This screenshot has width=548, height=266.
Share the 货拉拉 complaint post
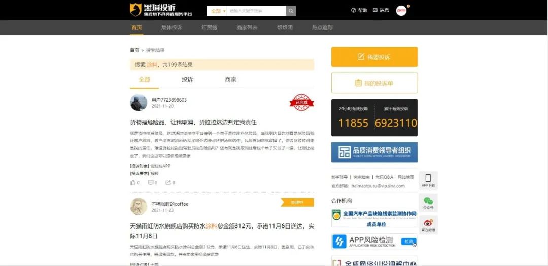[170, 182]
